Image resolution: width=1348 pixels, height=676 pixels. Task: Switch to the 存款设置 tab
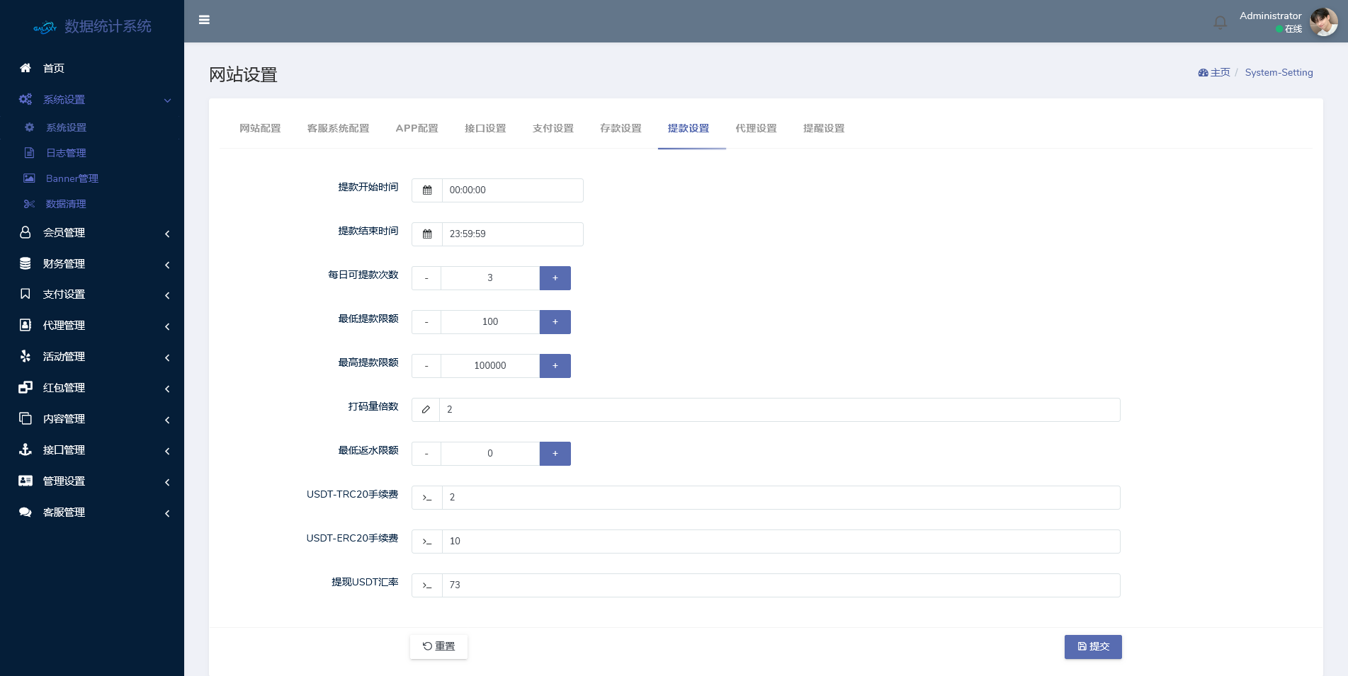click(x=621, y=128)
